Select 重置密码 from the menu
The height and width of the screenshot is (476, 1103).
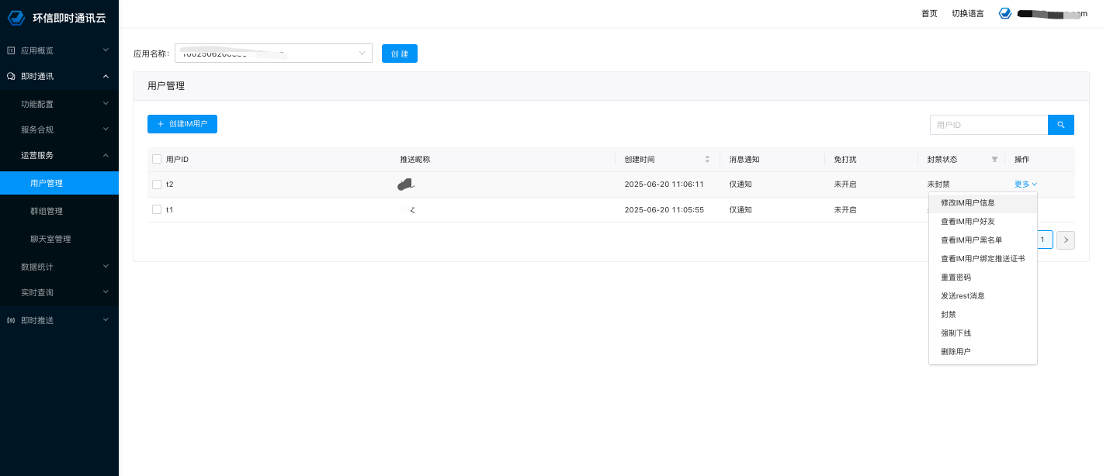[956, 278]
